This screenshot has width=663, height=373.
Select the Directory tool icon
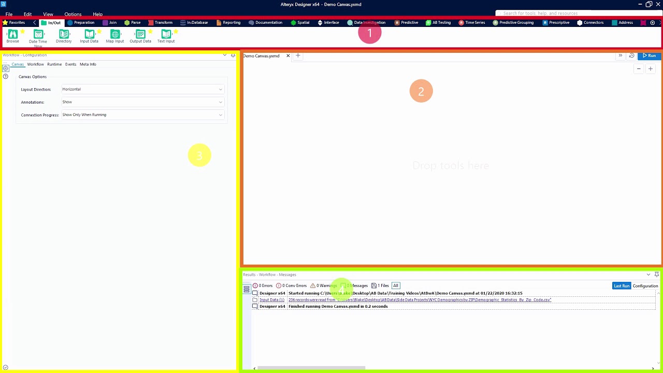[64, 34]
